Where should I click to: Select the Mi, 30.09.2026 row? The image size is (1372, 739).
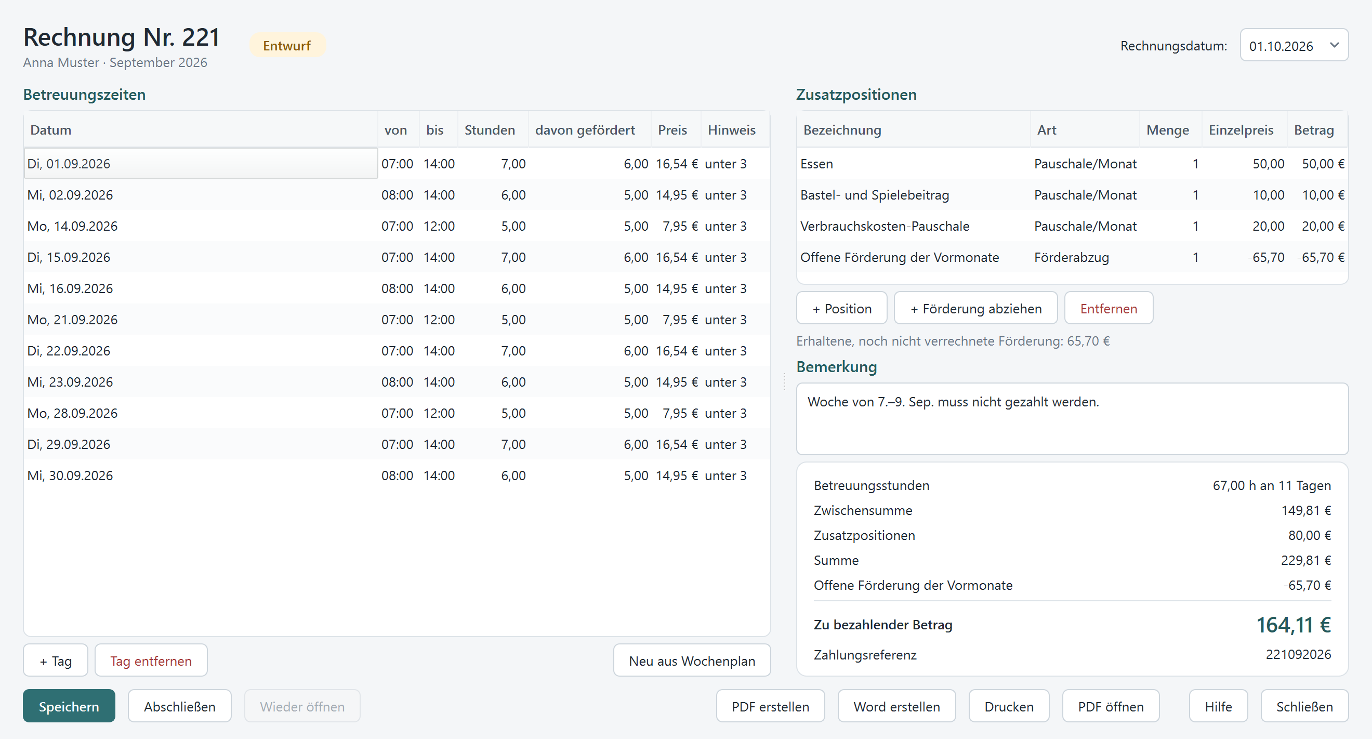pos(397,475)
